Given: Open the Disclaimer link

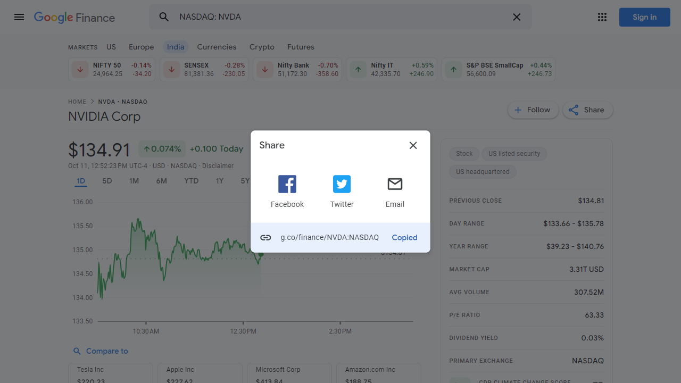Looking at the screenshot, I should point(218,165).
